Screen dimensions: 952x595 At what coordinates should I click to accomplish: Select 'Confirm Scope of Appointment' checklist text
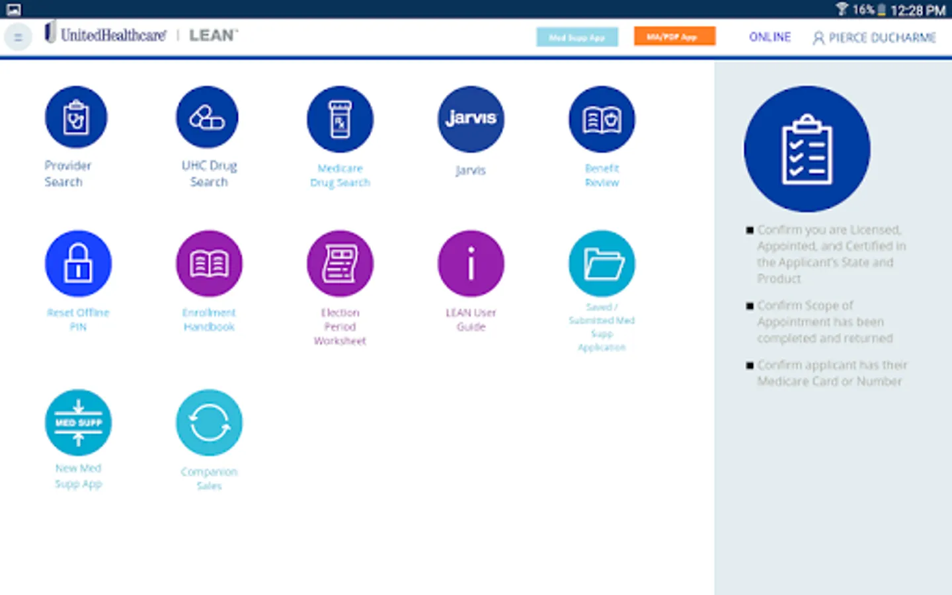tap(825, 322)
